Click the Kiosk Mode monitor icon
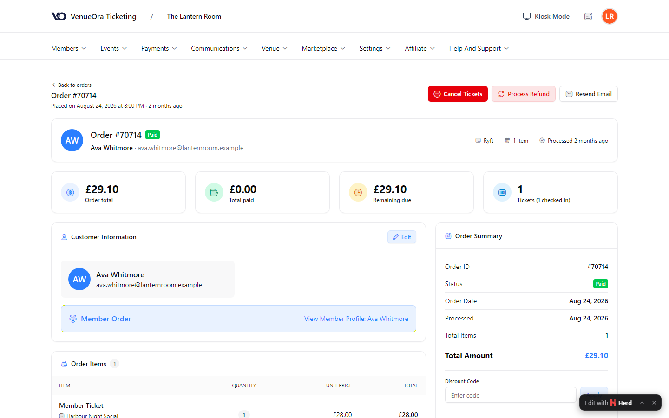Viewport: 669px width, 418px height. pyautogui.click(x=527, y=16)
